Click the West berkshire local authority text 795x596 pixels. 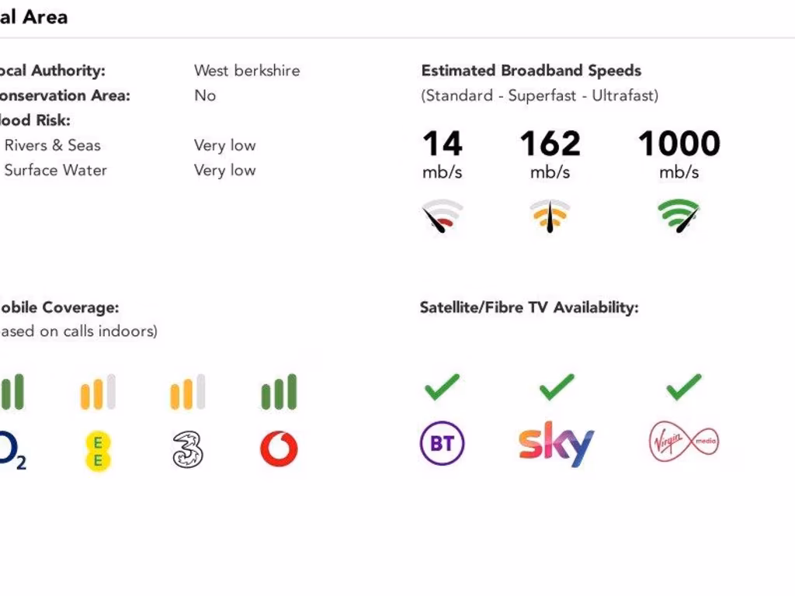coord(247,71)
